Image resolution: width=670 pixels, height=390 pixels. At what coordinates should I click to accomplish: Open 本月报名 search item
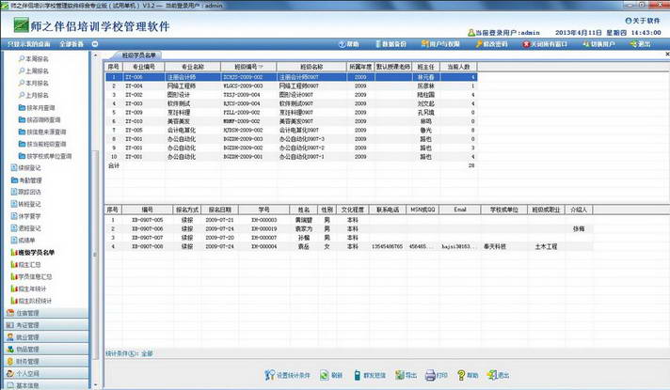(x=33, y=83)
